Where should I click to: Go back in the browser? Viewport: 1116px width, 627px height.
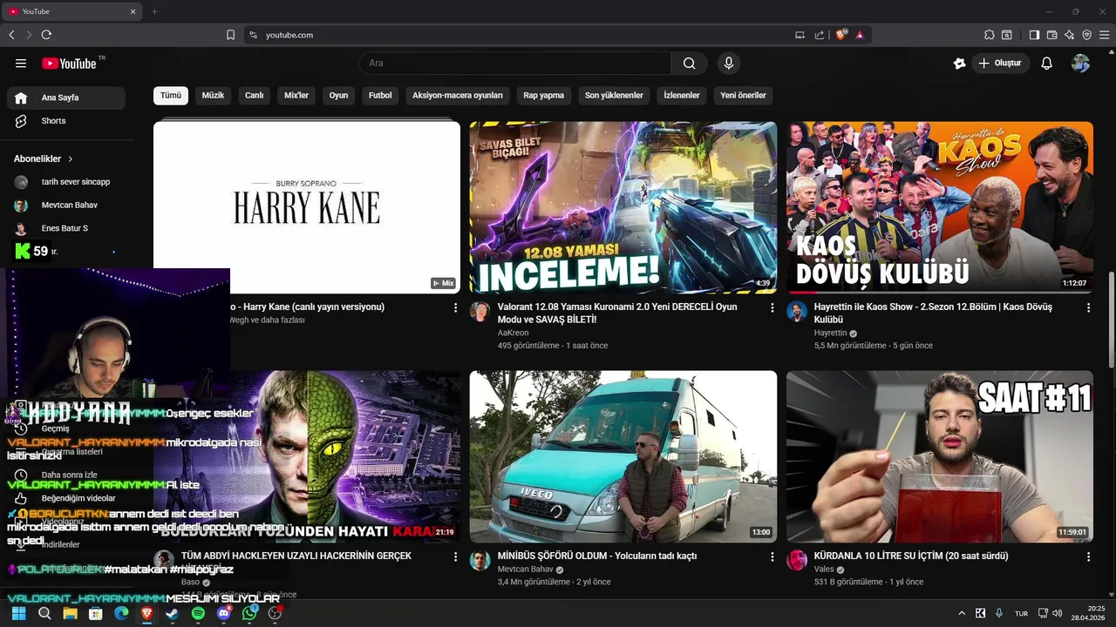click(x=11, y=35)
